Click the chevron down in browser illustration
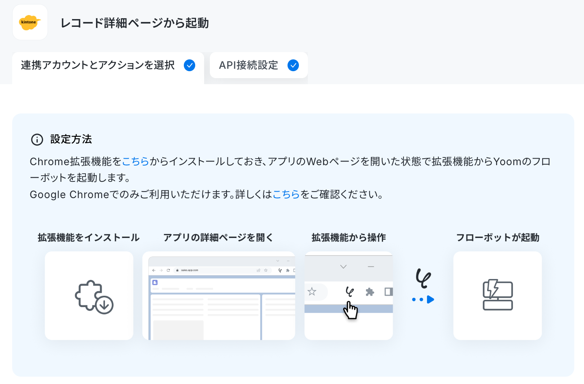The width and height of the screenshot is (584, 384). point(343,267)
